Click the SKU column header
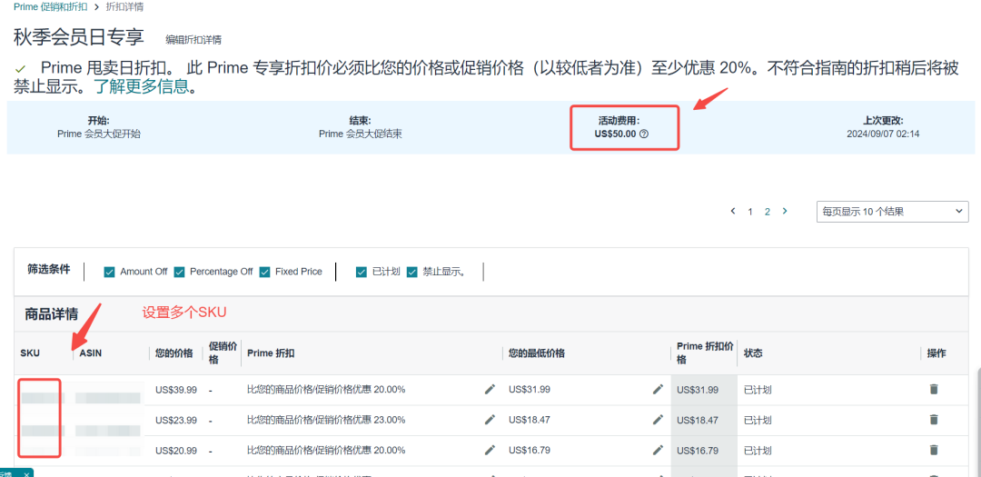 point(30,353)
